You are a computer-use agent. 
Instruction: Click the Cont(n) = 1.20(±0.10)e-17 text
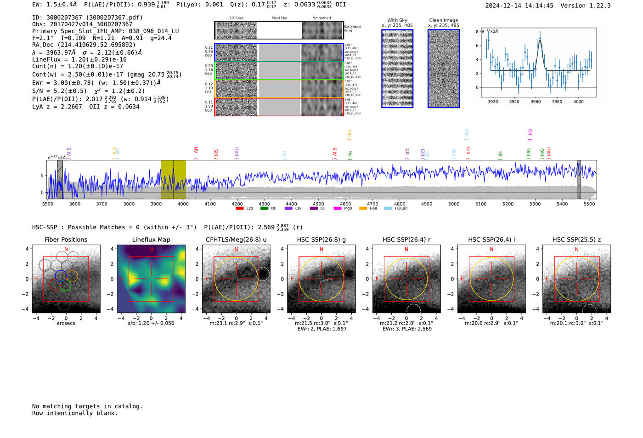click(78, 66)
